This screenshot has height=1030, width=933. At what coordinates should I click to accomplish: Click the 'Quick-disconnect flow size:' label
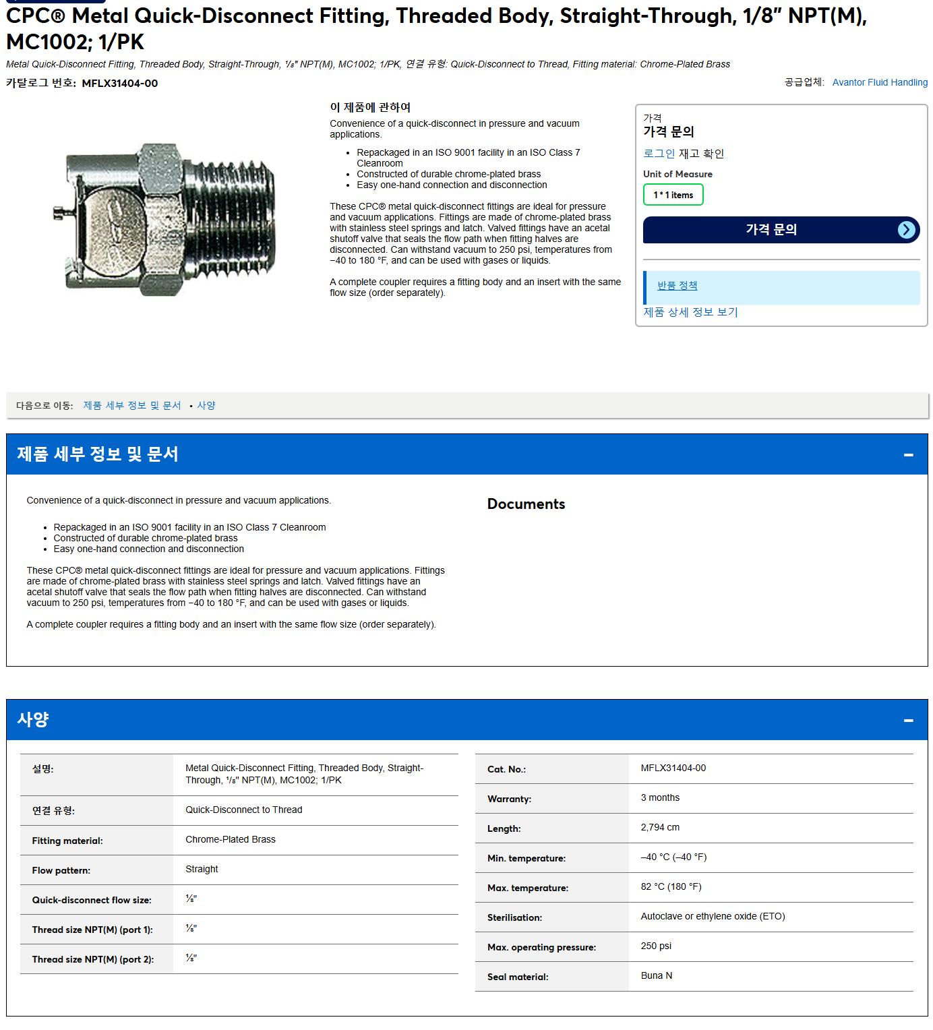point(92,900)
